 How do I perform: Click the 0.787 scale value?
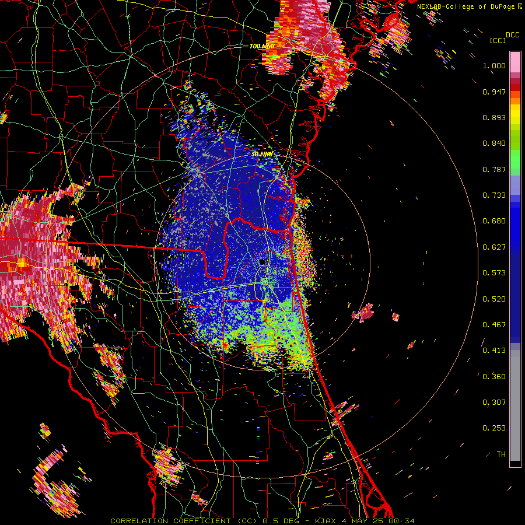click(x=494, y=169)
